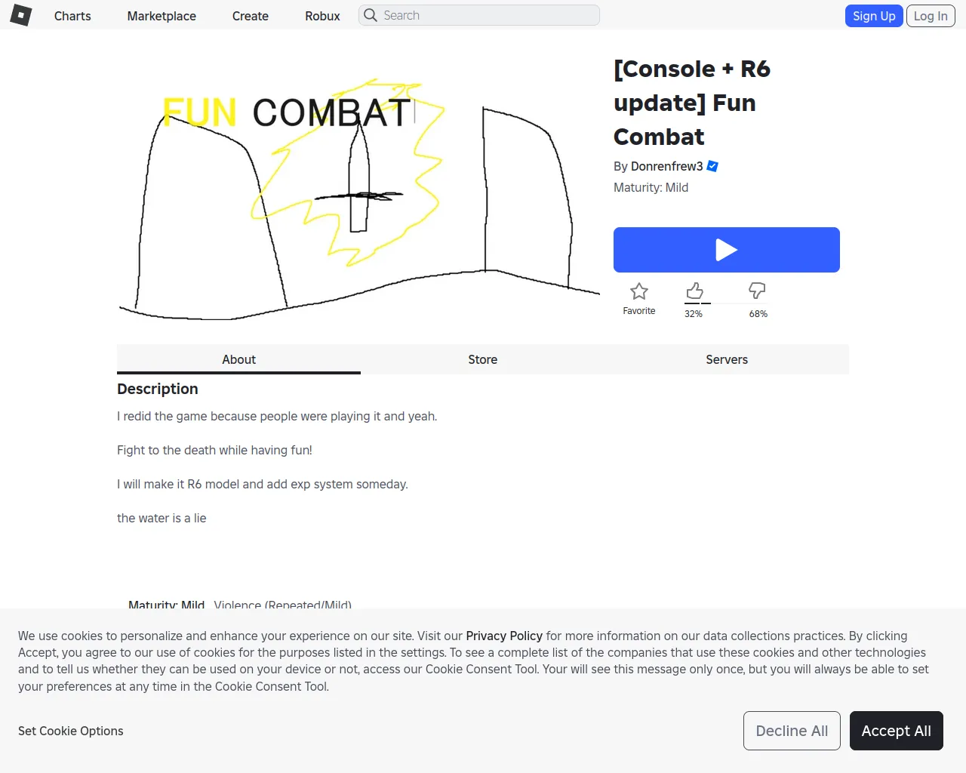Click the search magnifier icon
The width and height of the screenshot is (966, 773).
tap(371, 15)
